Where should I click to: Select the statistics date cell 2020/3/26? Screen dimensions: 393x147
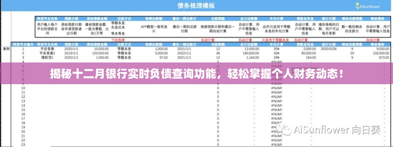[329, 49]
